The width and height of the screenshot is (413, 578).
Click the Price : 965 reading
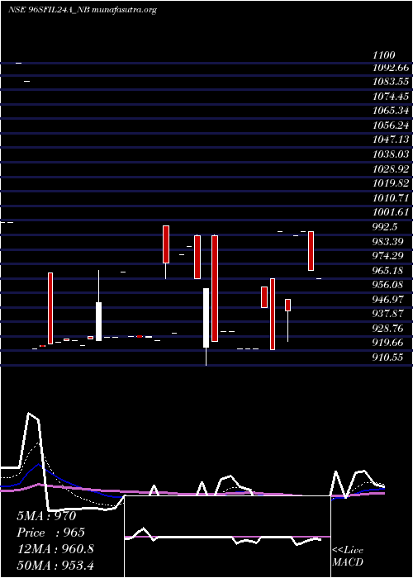(x=51, y=533)
